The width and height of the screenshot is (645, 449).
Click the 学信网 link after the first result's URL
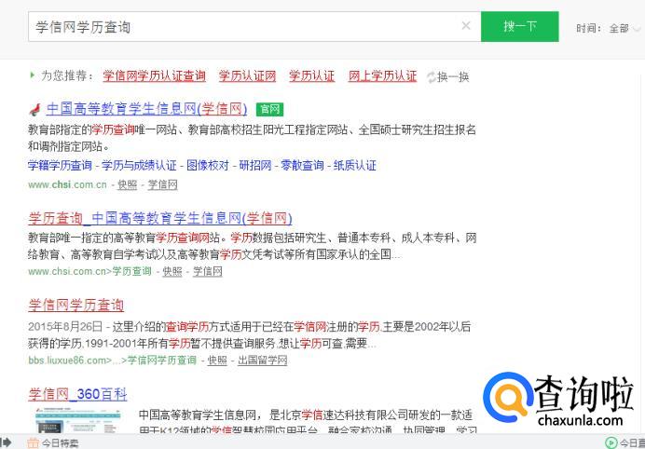(x=162, y=184)
